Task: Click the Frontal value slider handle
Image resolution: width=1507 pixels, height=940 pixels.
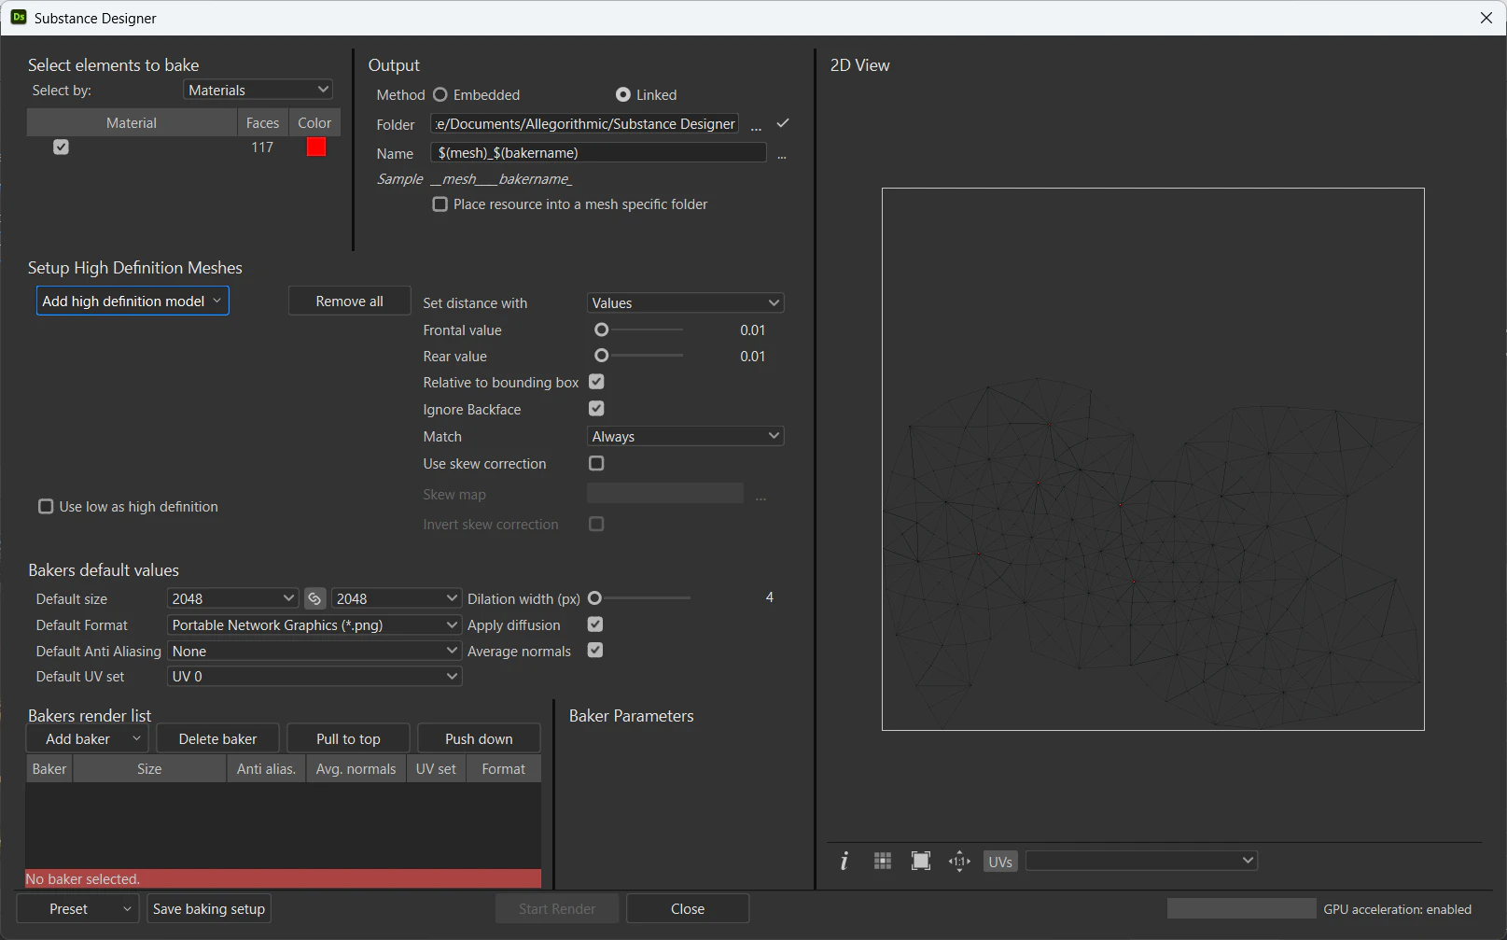Action: pyautogui.click(x=602, y=330)
